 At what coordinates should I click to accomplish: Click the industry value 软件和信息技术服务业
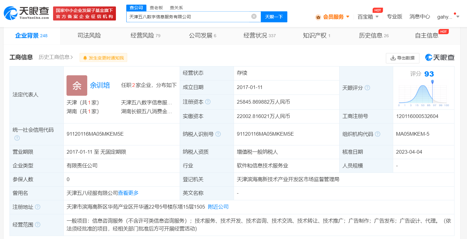click(x=262, y=166)
